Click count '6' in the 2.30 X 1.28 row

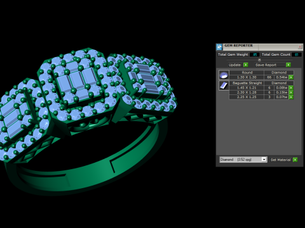[269, 92]
